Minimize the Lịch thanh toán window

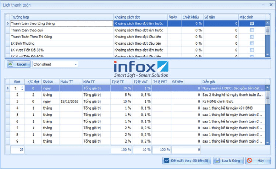point(263,5)
